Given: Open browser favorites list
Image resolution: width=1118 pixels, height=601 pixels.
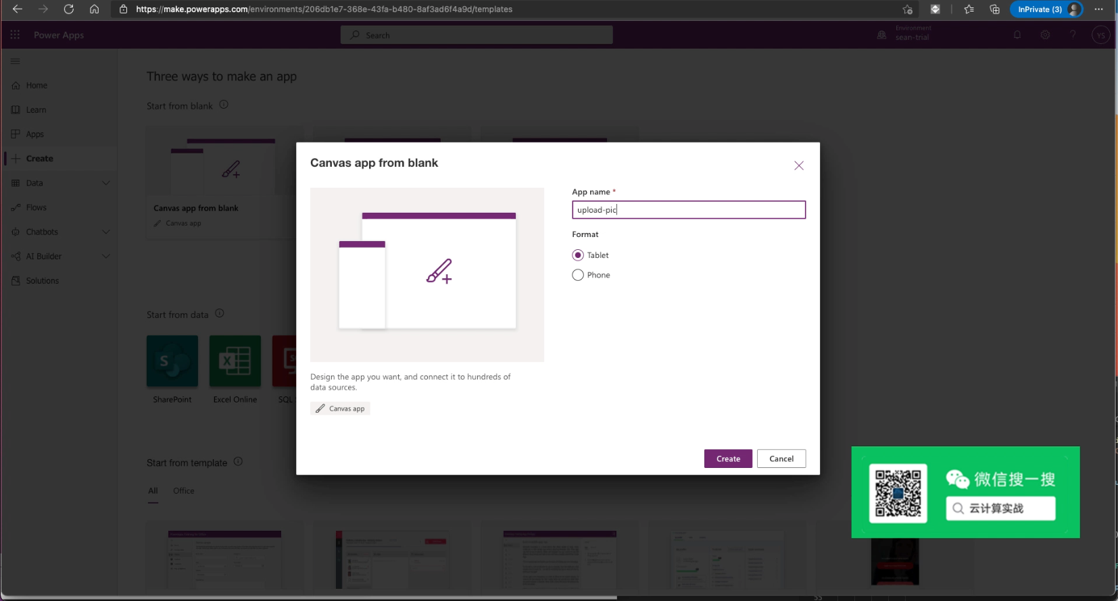Looking at the screenshot, I should click(969, 9).
